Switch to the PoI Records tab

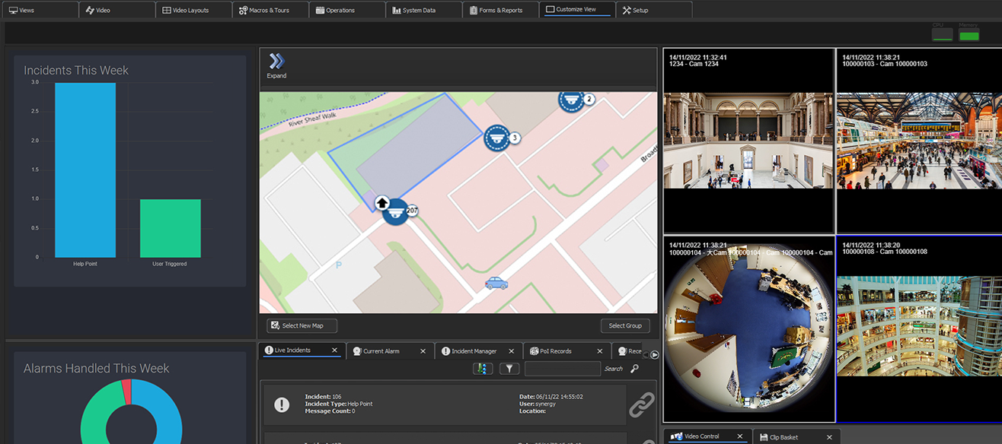point(566,351)
